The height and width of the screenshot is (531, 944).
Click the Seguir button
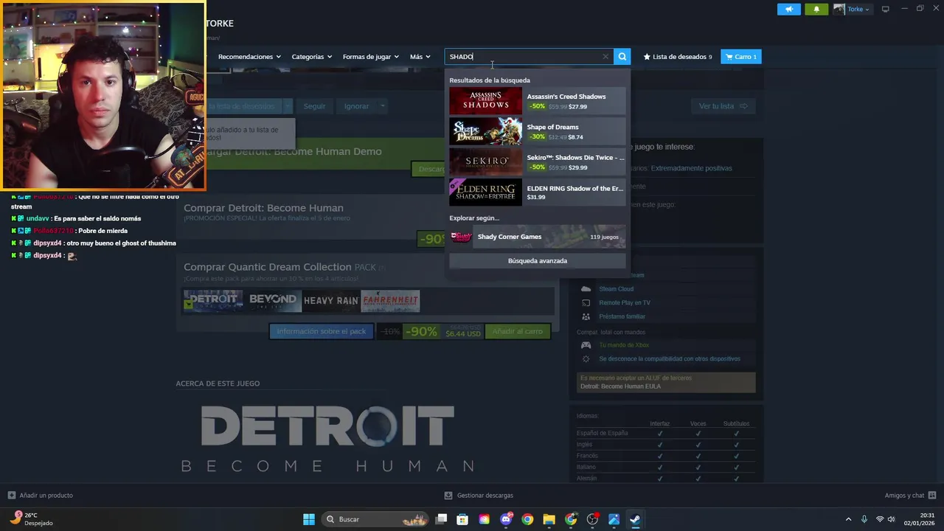click(314, 106)
